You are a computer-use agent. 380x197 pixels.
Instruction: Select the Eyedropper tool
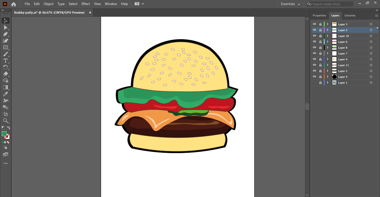coord(6,94)
